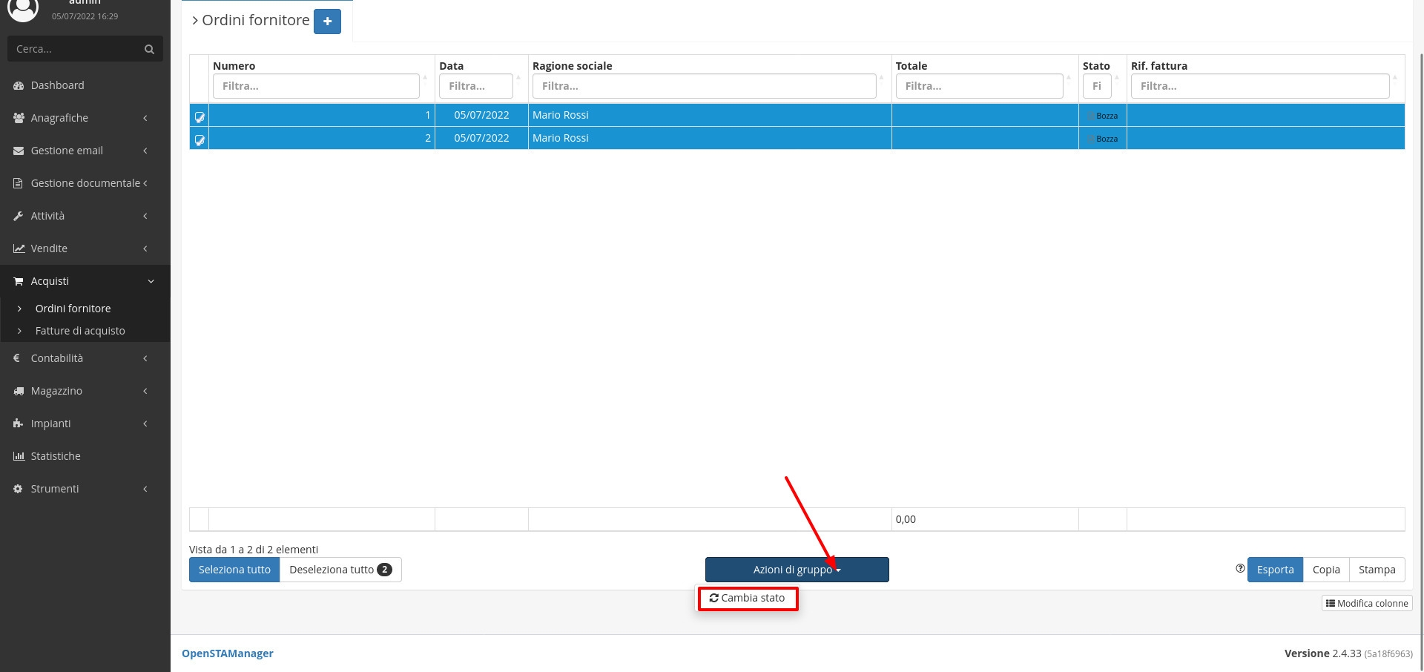This screenshot has width=1424, height=672.
Task: Click the admin user avatar icon
Action: [x=22, y=9]
